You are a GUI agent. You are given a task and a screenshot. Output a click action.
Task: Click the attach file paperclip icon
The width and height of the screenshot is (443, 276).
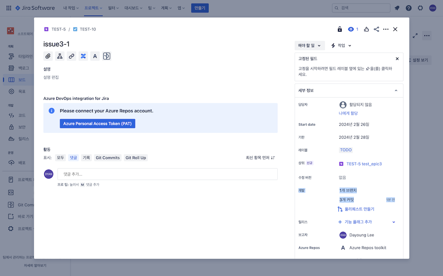pyautogui.click(x=48, y=56)
